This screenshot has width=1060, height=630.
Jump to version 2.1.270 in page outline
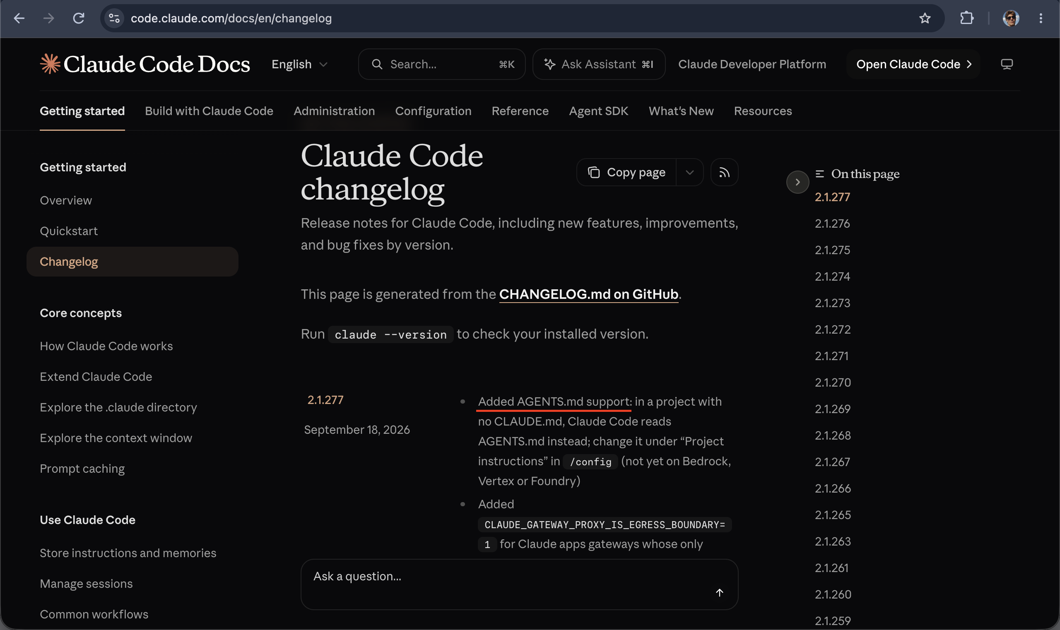[832, 382]
